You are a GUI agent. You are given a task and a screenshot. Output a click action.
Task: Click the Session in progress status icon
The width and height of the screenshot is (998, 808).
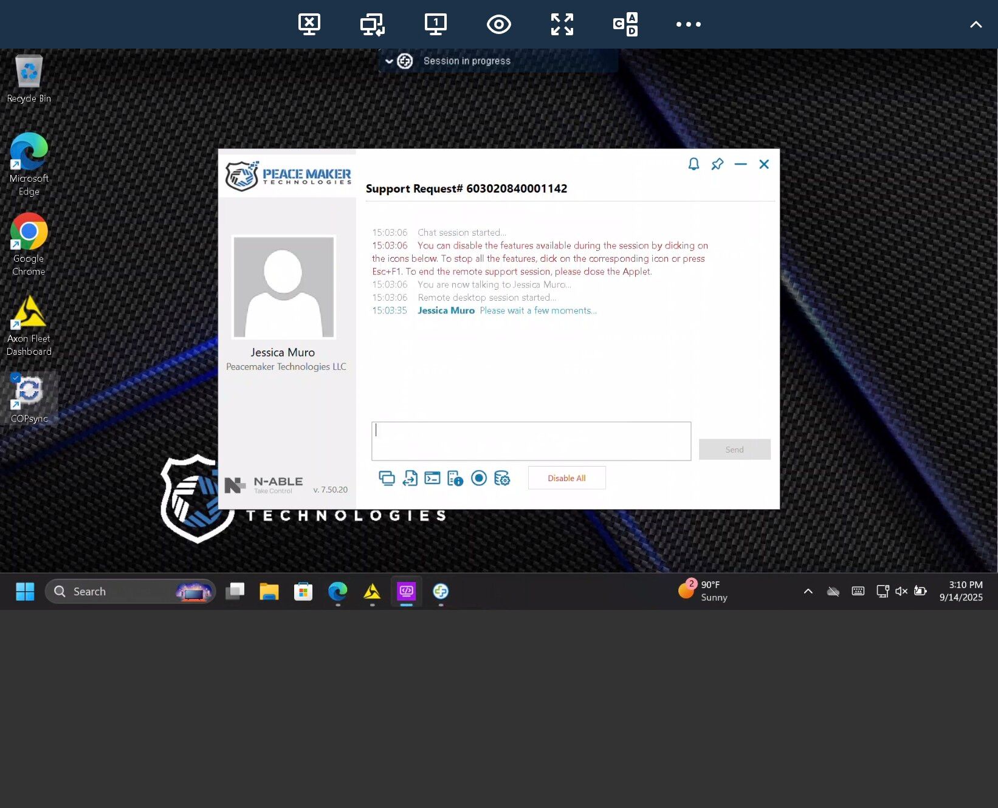click(405, 61)
